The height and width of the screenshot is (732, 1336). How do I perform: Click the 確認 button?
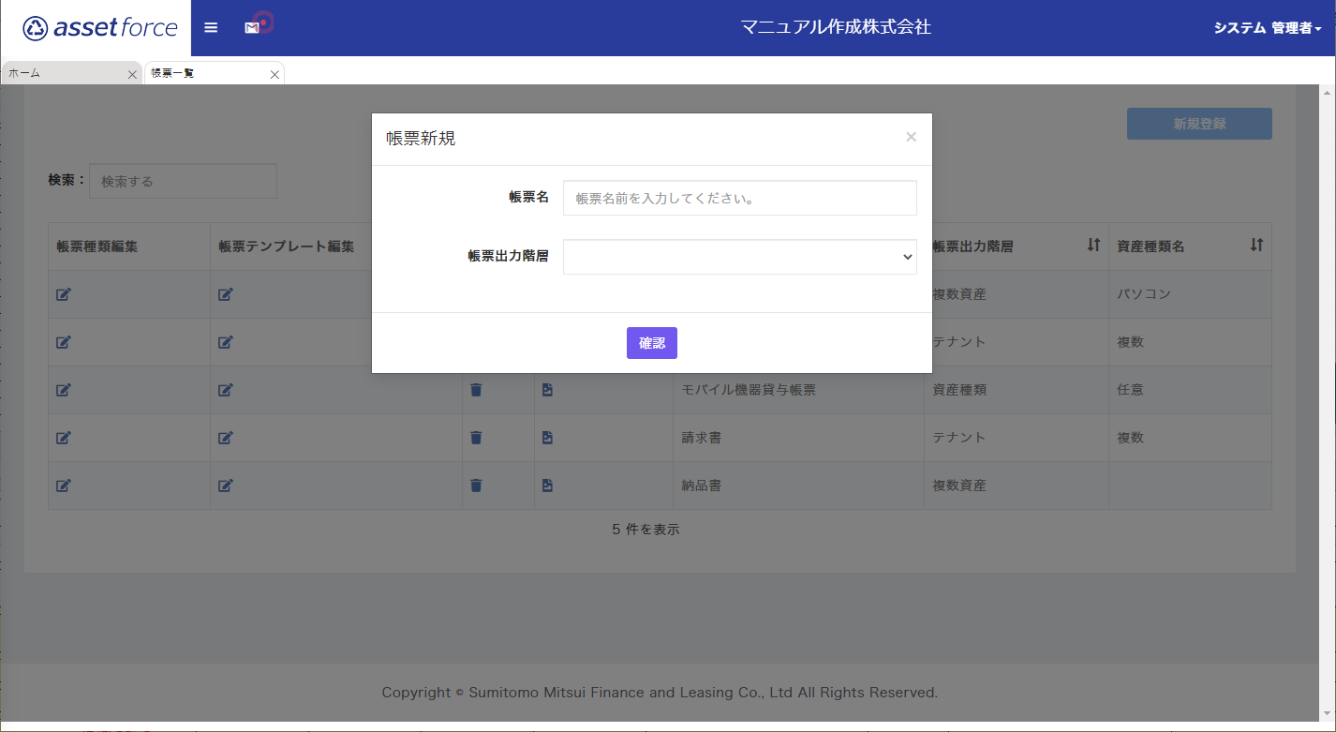pos(652,343)
